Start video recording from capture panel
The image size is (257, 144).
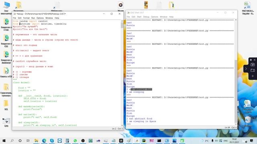point(253,70)
